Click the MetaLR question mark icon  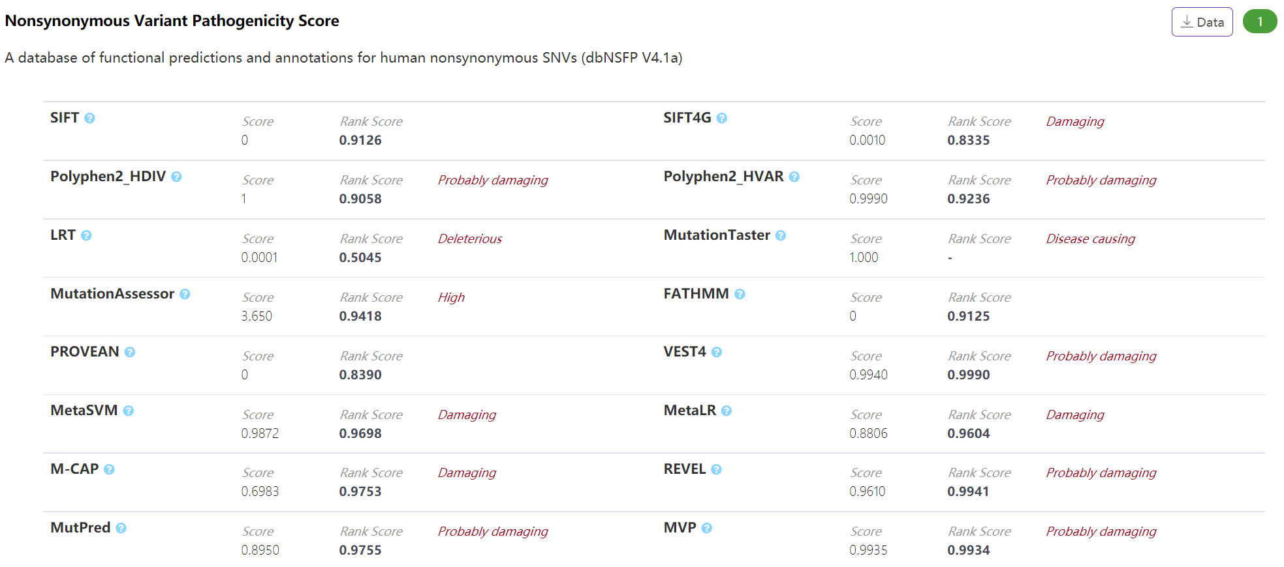(x=727, y=411)
